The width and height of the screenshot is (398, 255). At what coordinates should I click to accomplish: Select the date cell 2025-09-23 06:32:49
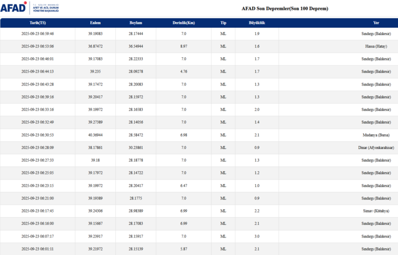pyautogui.click(x=38, y=122)
